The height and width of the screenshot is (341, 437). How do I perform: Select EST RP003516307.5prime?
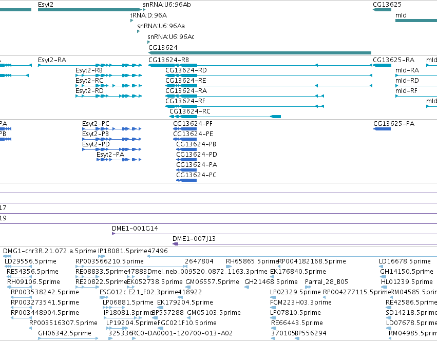63,323
